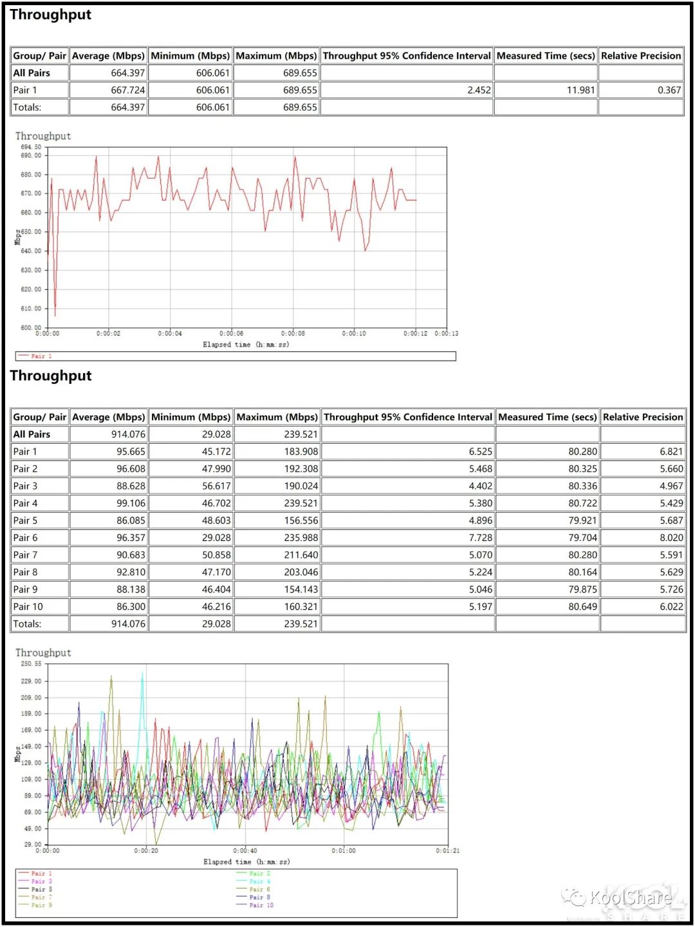Select the 0:00:13 time label on the chart axis
Viewport: 695px width, 927px height.
point(446,334)
